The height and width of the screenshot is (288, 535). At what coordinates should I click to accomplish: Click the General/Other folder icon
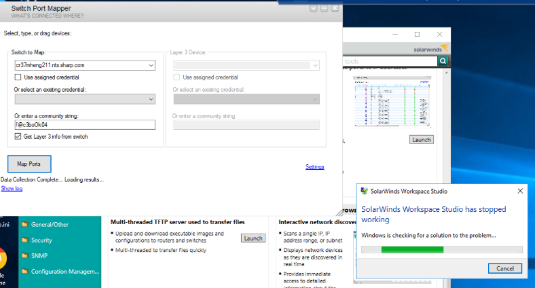tap(25, 225)
